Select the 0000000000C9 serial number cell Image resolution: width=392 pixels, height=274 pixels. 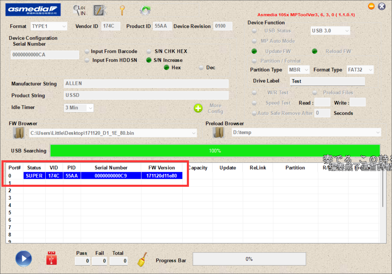pos(111,176)
